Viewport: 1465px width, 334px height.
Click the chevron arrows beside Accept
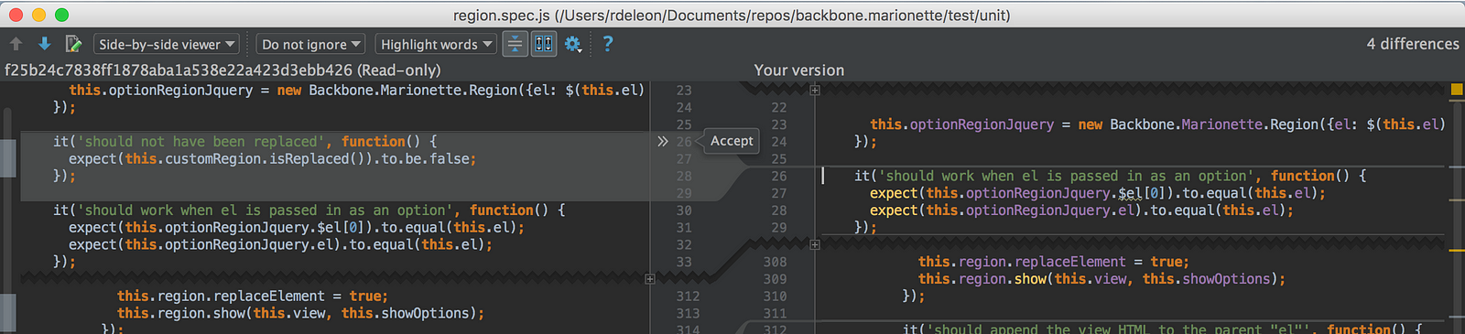pyautogui.click(x=663, y=141)
